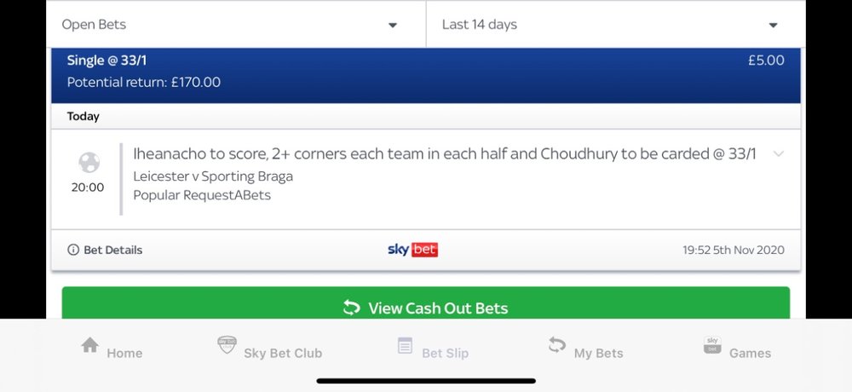Open the Games sky bet icon

pos(711,345)
